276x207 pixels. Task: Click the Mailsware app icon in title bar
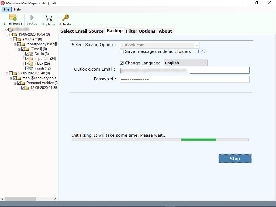coord(3,3)
